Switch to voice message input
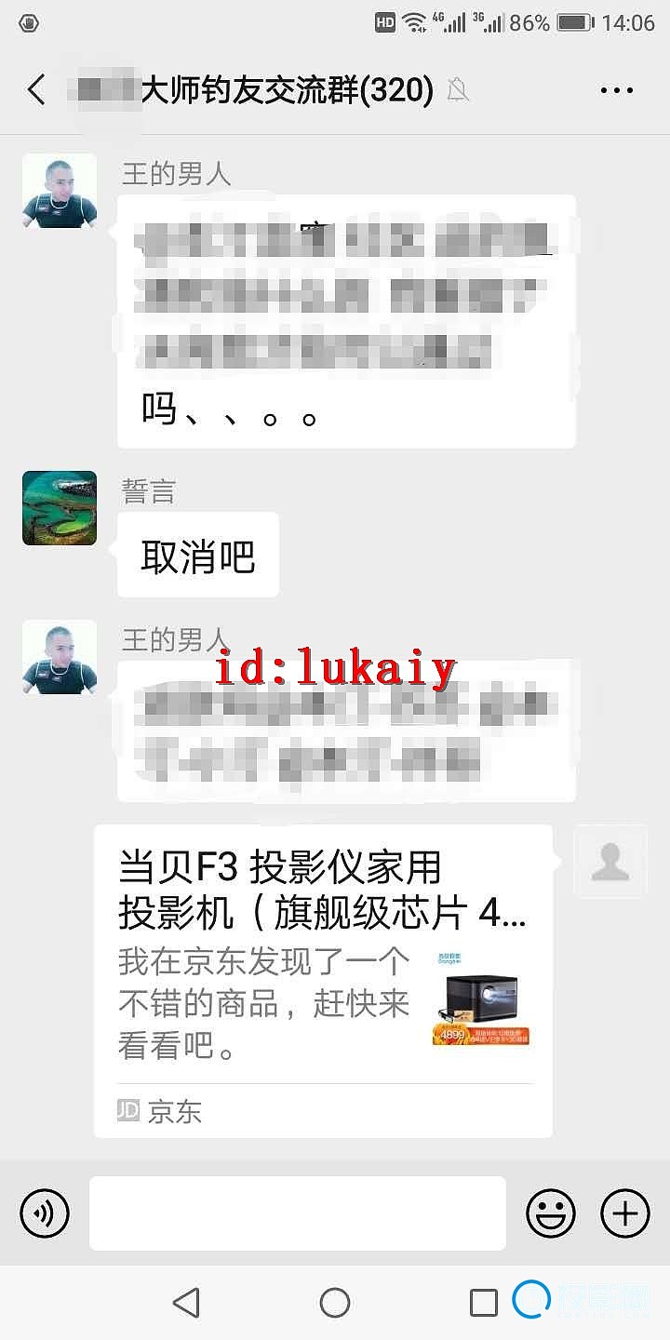The image size is (670, 1340). tap(45, 1213)
